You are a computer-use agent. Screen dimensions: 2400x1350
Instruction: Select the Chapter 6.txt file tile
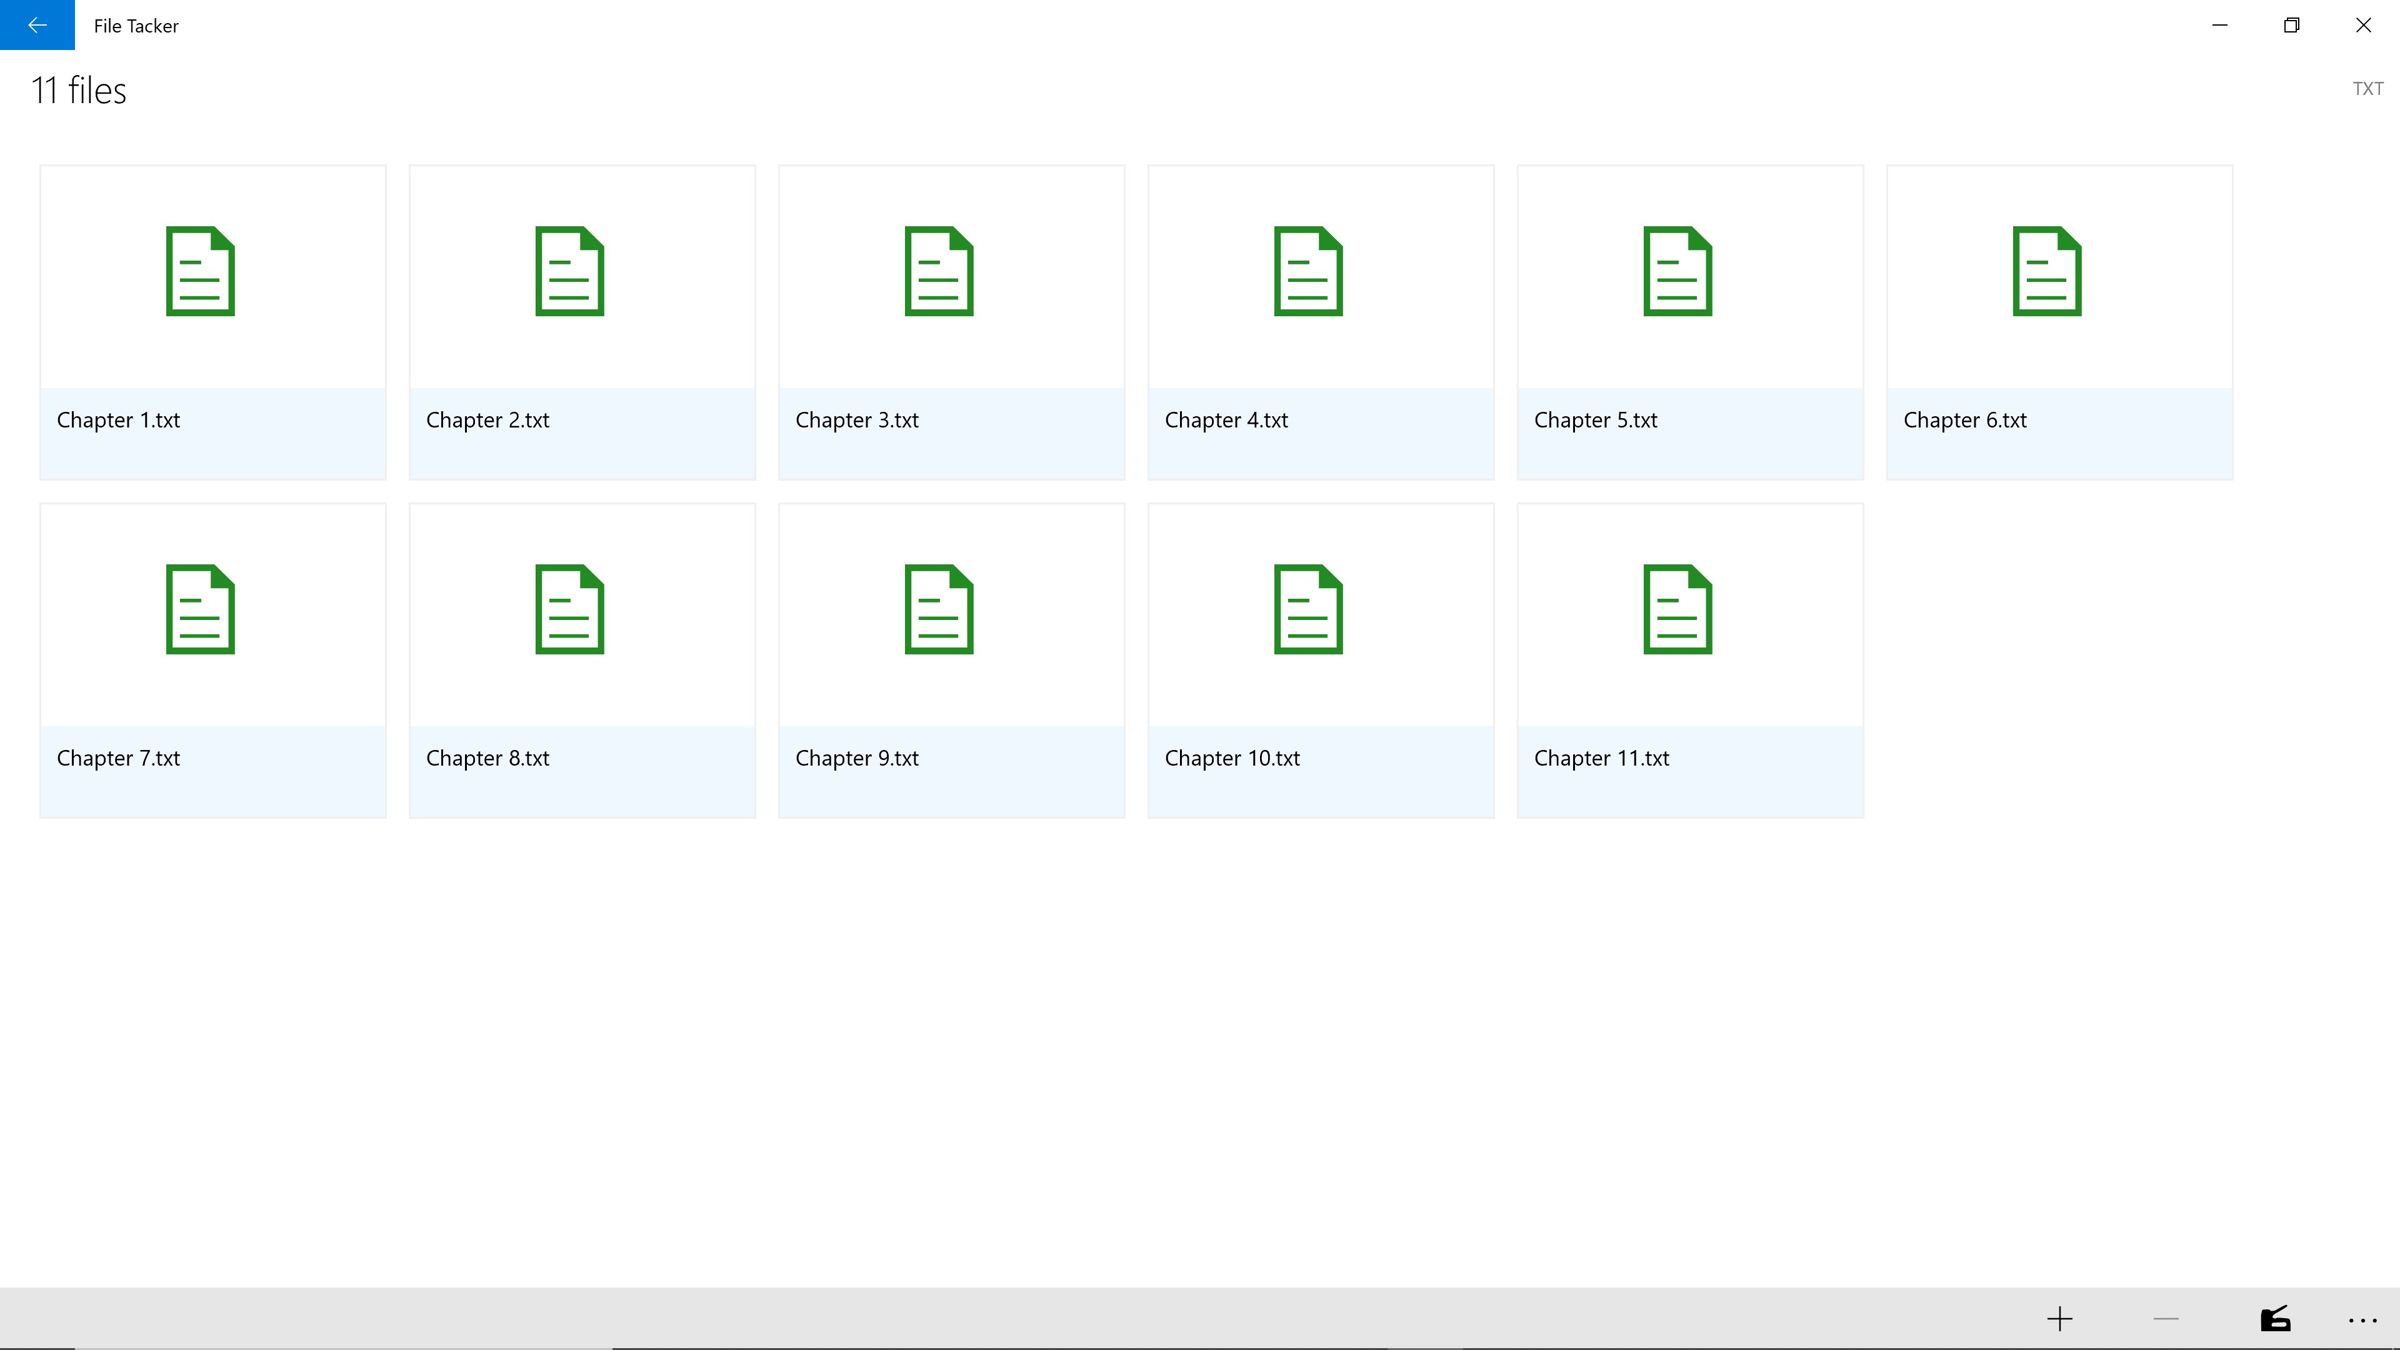(x=2060, y=322)
